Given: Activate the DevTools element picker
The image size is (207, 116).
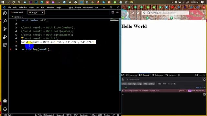Looking at the screenshot, I should pos(123,75).
